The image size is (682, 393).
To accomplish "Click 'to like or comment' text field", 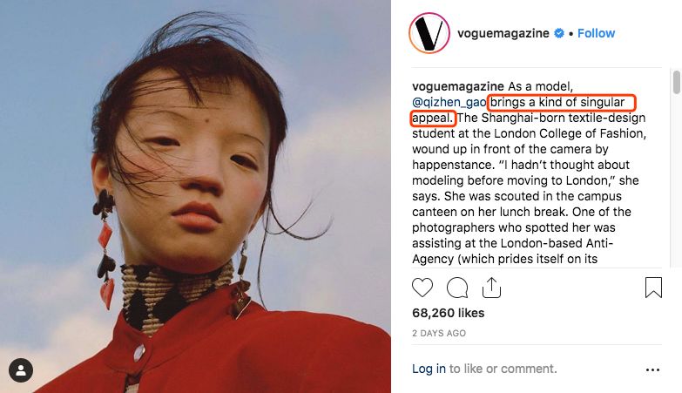I will [503, 369].
